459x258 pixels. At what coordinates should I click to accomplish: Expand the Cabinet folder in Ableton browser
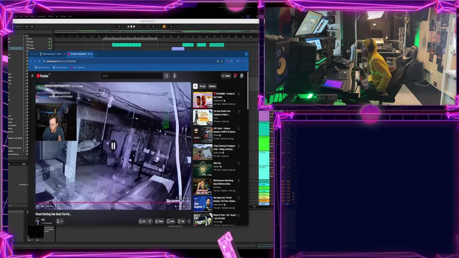tap(26, 42)
